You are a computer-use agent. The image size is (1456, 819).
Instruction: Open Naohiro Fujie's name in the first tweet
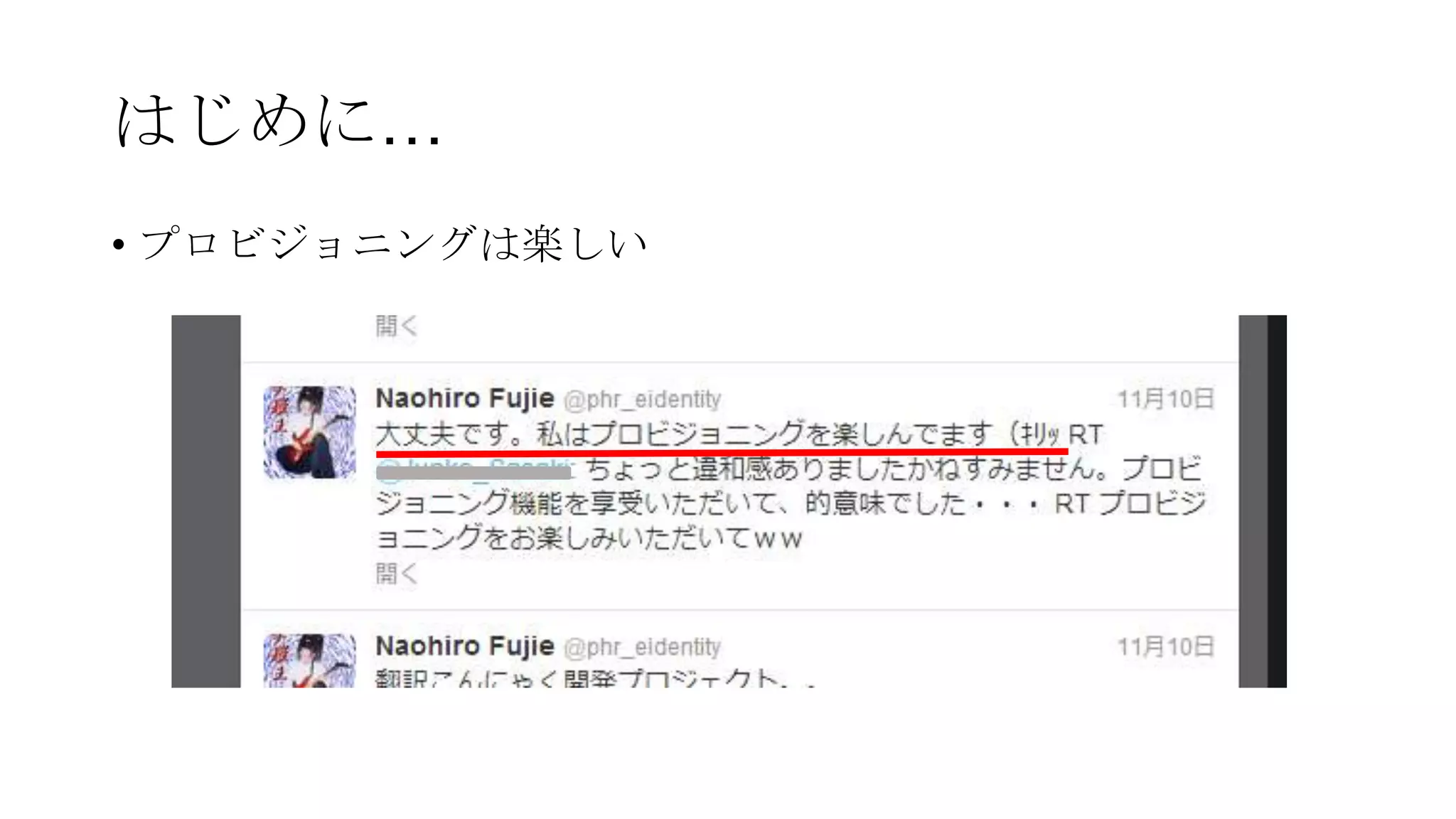tap(464, 399)
